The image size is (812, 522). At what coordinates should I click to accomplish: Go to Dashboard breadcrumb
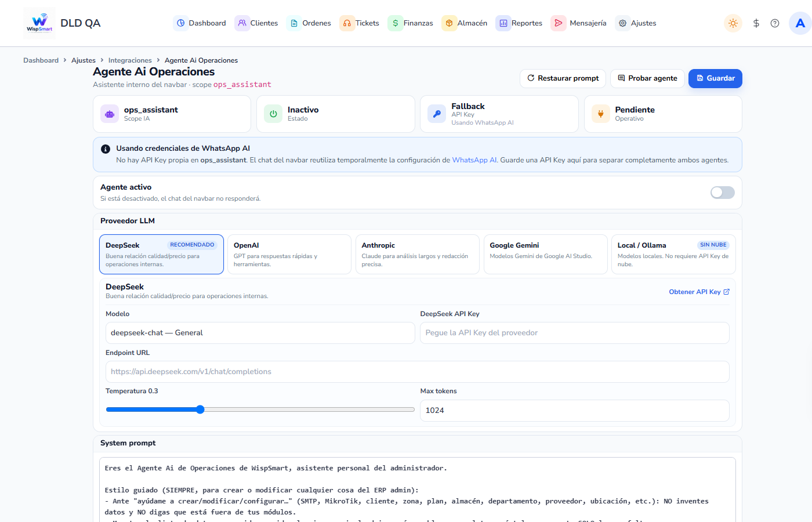click(x=41, y=60)
